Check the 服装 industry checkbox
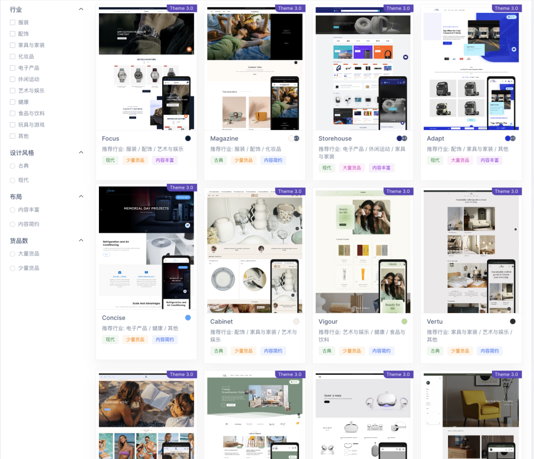 click(13, 22)
